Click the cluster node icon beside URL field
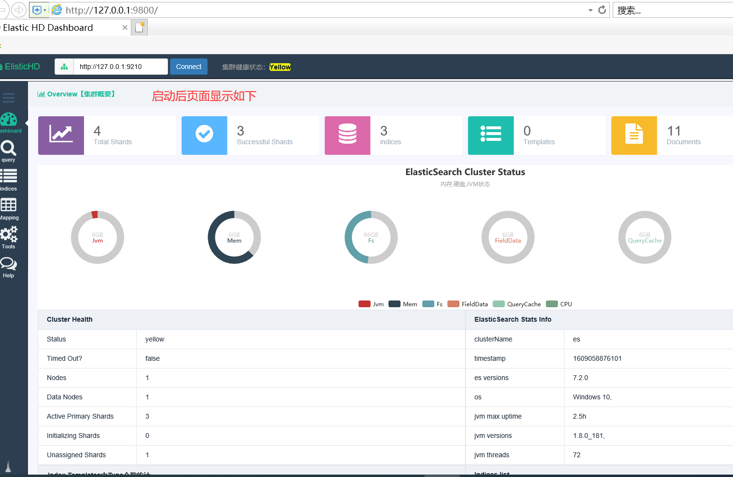 pos(64,67)
